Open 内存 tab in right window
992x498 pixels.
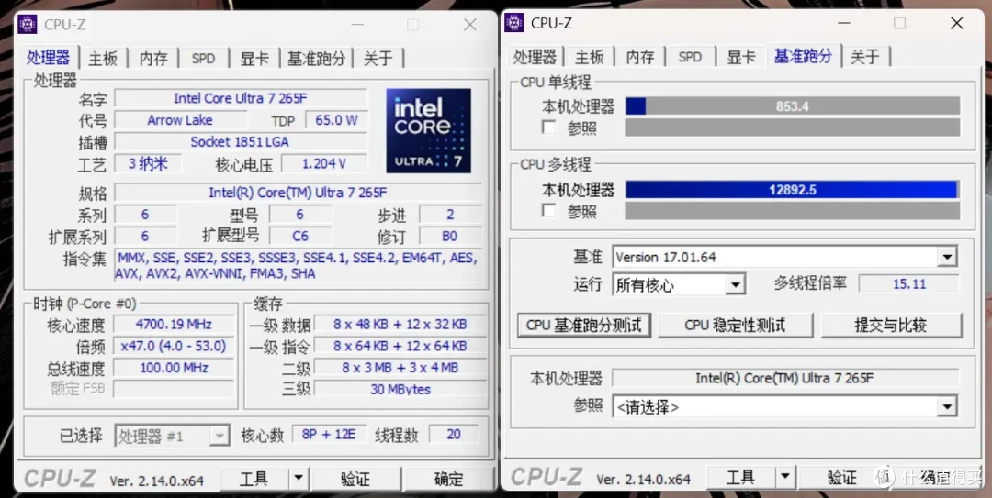pyautogui.click(x=640, y=57)
